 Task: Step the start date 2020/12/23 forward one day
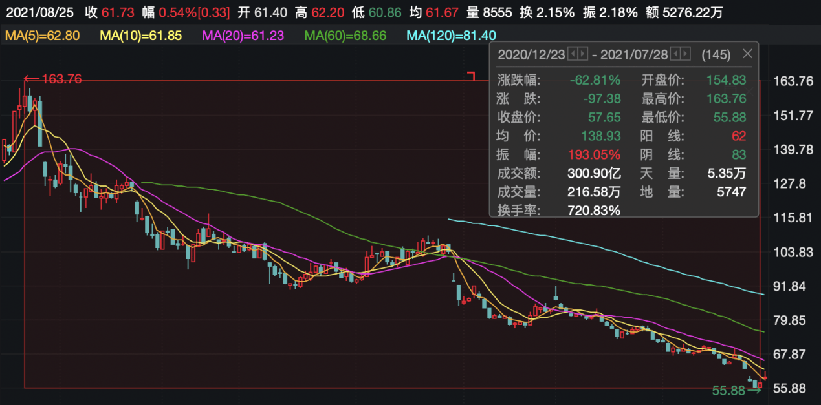pyautogui.click(x=583, y=54)
